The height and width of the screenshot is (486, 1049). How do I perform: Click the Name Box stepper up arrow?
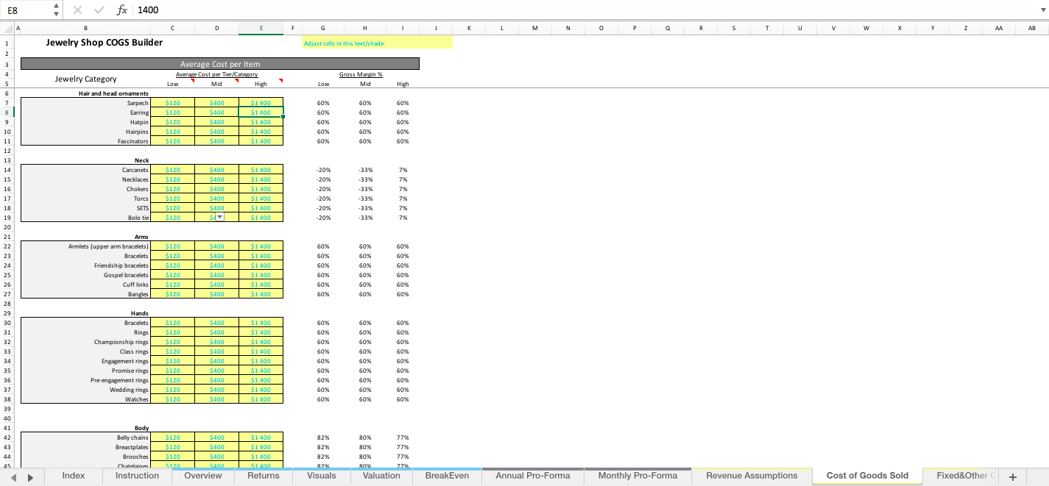tap(54, 6)
